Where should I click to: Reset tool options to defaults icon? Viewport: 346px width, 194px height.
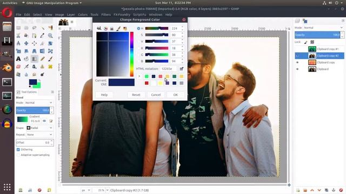coord(49,190)
